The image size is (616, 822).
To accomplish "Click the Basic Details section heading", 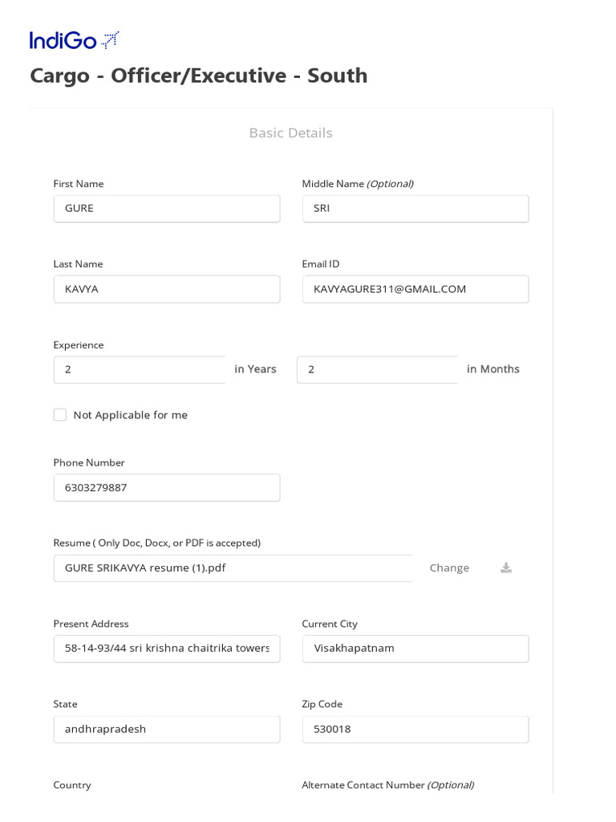I will (x=290, y=132).
